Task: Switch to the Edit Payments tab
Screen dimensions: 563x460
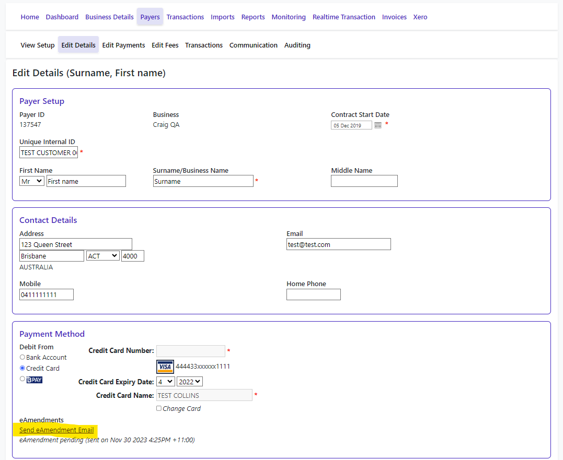Action: tap(123, 45)
